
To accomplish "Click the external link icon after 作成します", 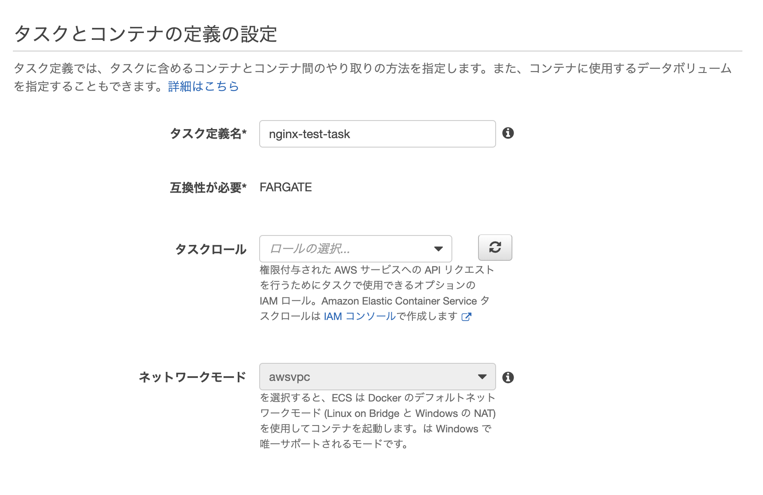I will [466, 317].
